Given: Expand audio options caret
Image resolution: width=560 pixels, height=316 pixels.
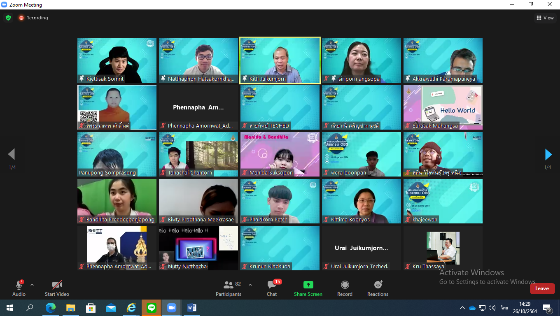Looking at the screenshot, I should tap(32, 285).
